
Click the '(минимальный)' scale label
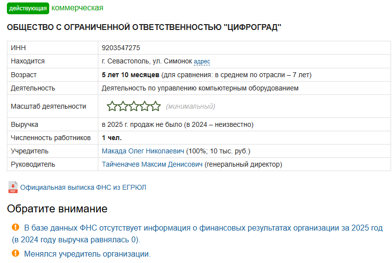coord(190,106)
